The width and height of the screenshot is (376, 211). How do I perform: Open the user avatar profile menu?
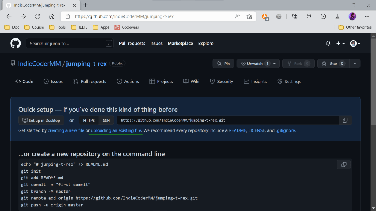pyautogui.click(x=355, y=43)
